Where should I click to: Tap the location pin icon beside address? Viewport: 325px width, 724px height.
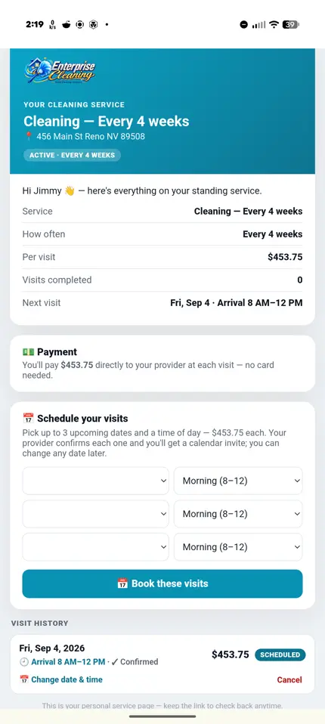(x=29, y=137)
